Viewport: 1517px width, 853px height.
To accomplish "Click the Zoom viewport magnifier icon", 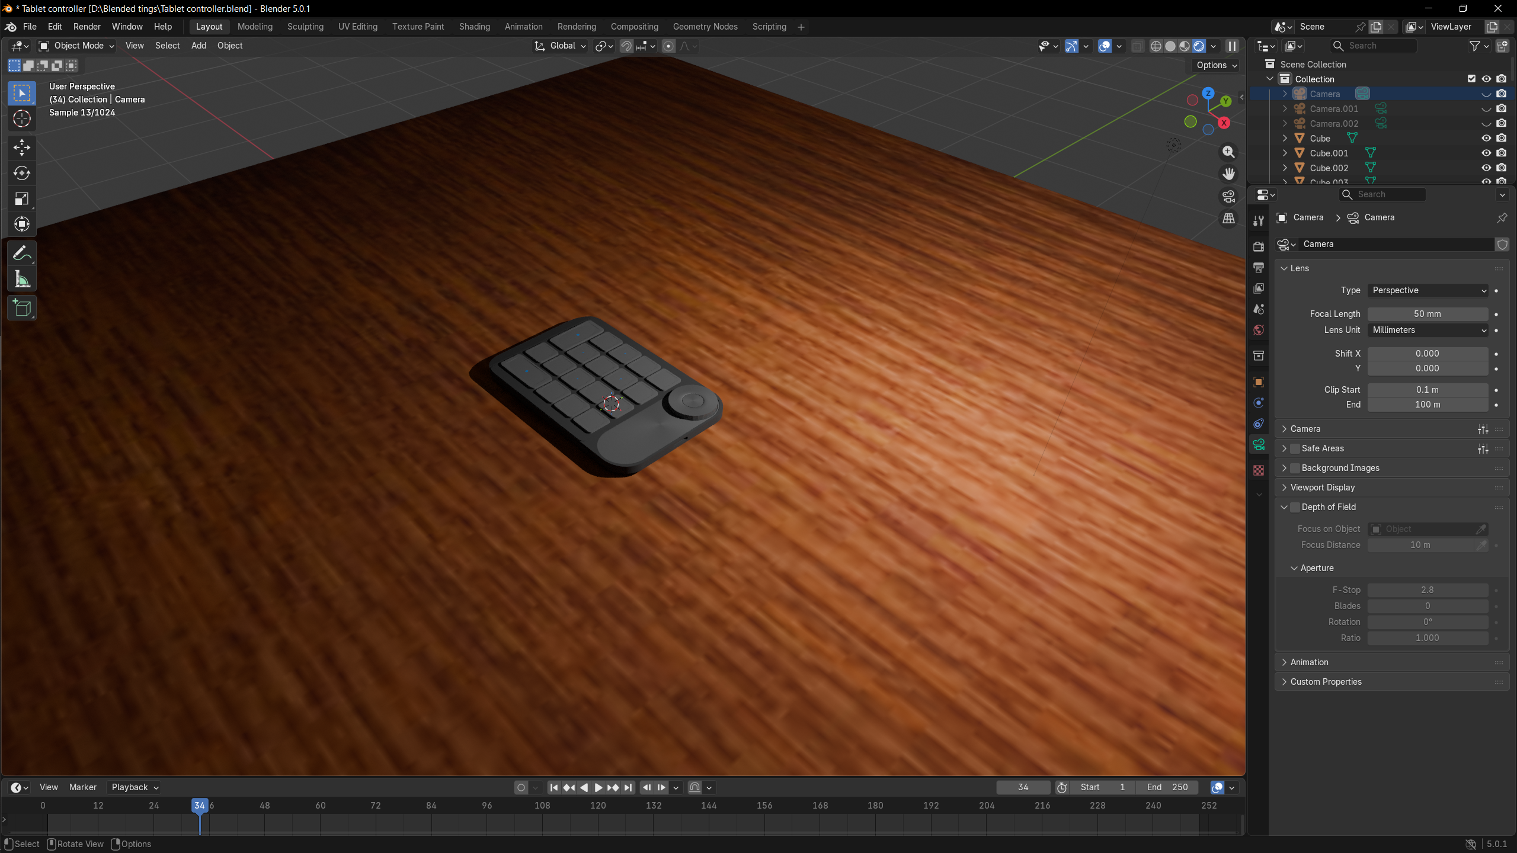I will tap(1228, 152).
